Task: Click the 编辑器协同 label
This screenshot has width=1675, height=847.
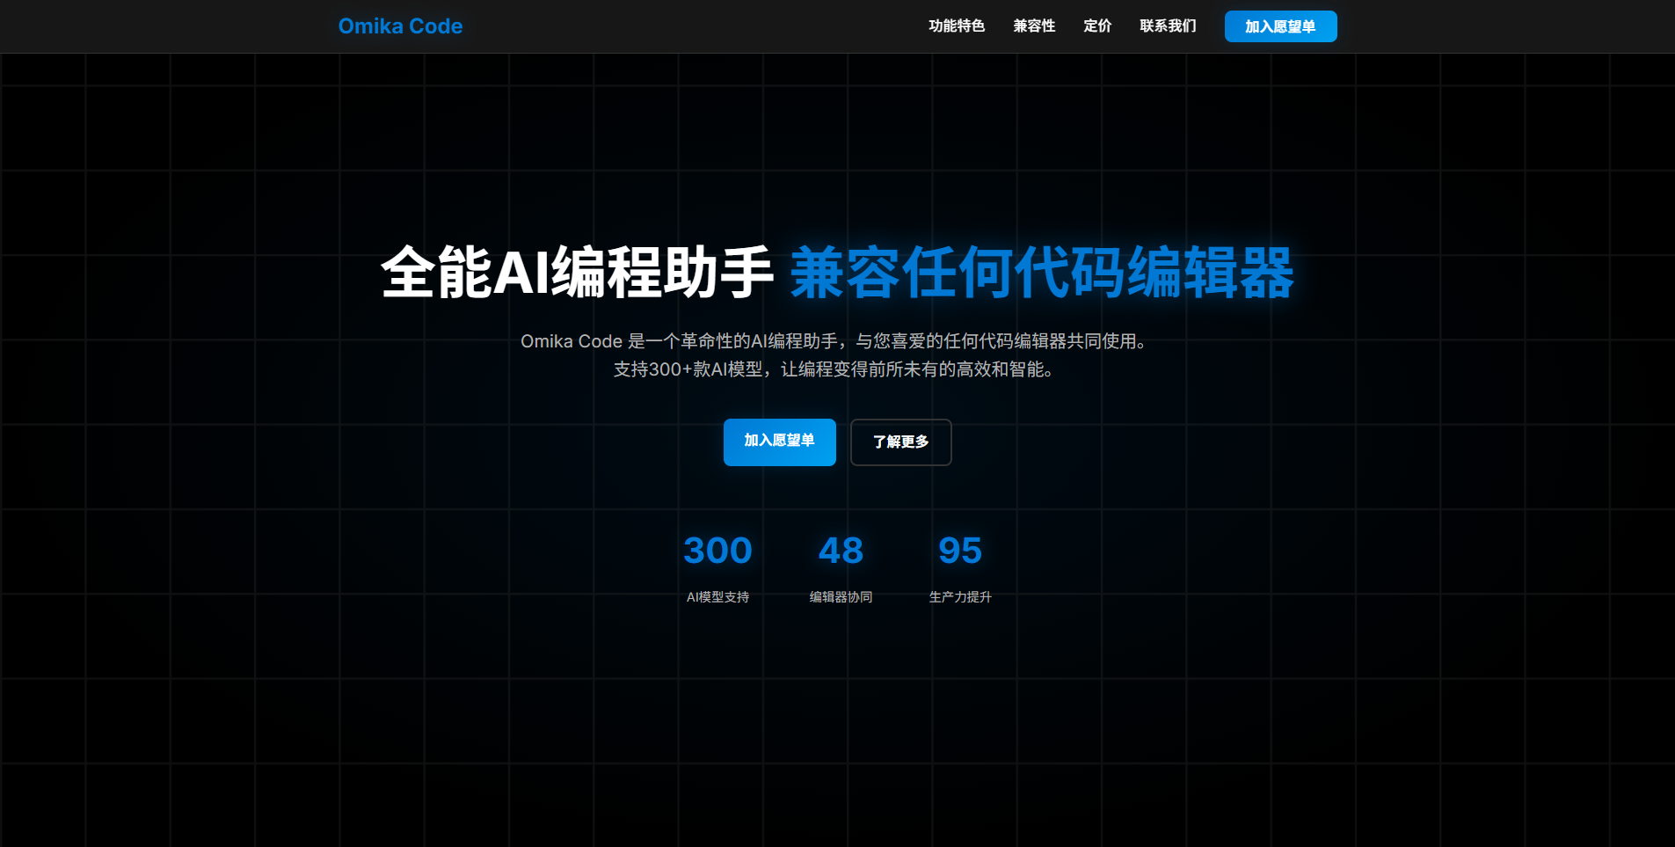Action: 841,597
